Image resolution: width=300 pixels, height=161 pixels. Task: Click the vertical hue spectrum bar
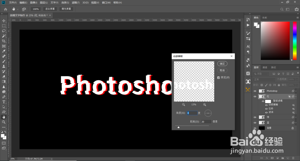click(295, 41)
